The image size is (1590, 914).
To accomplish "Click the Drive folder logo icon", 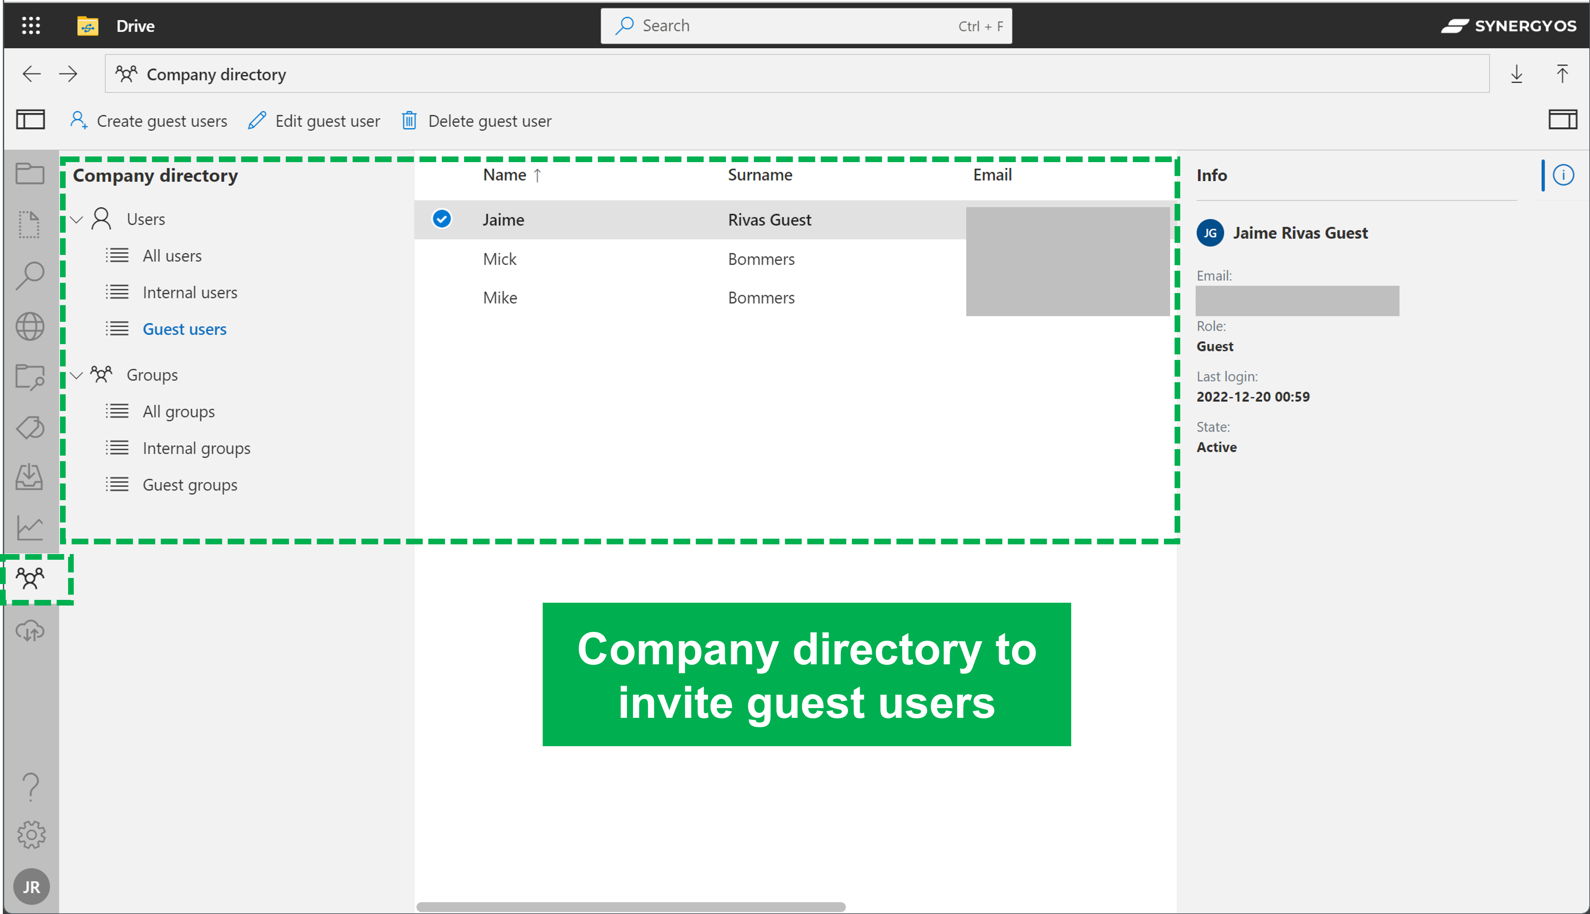I will pyautogui.click(x=87, y=26).
